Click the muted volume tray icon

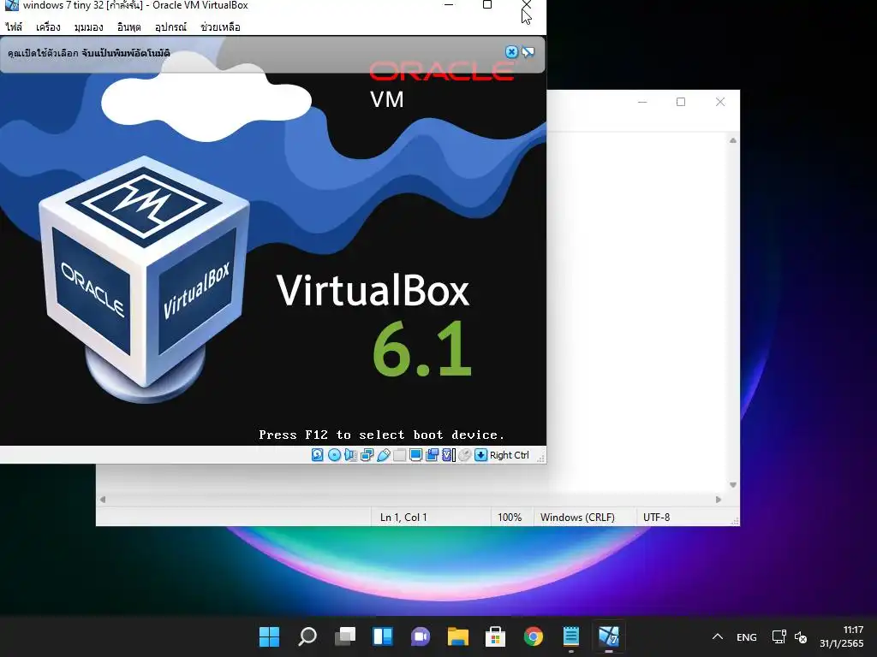click(801, 636)
